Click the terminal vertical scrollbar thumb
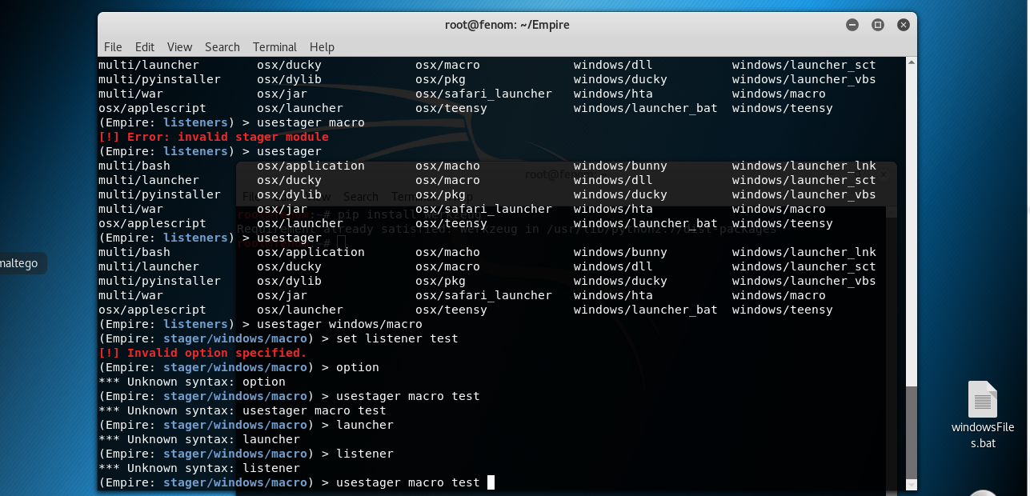This screenshot has width=1030, height=496. (911, 432)
